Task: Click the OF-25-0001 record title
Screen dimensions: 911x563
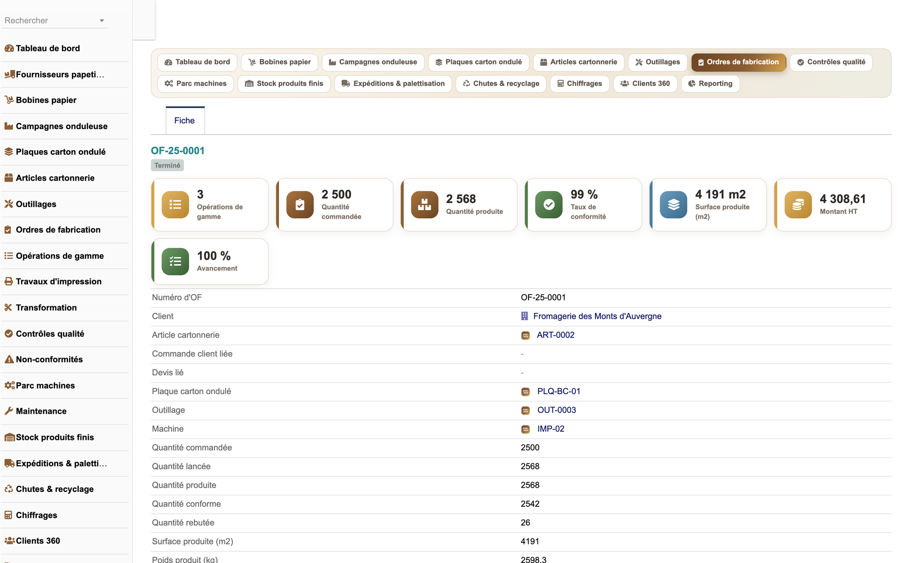Action: click(177, 151)
